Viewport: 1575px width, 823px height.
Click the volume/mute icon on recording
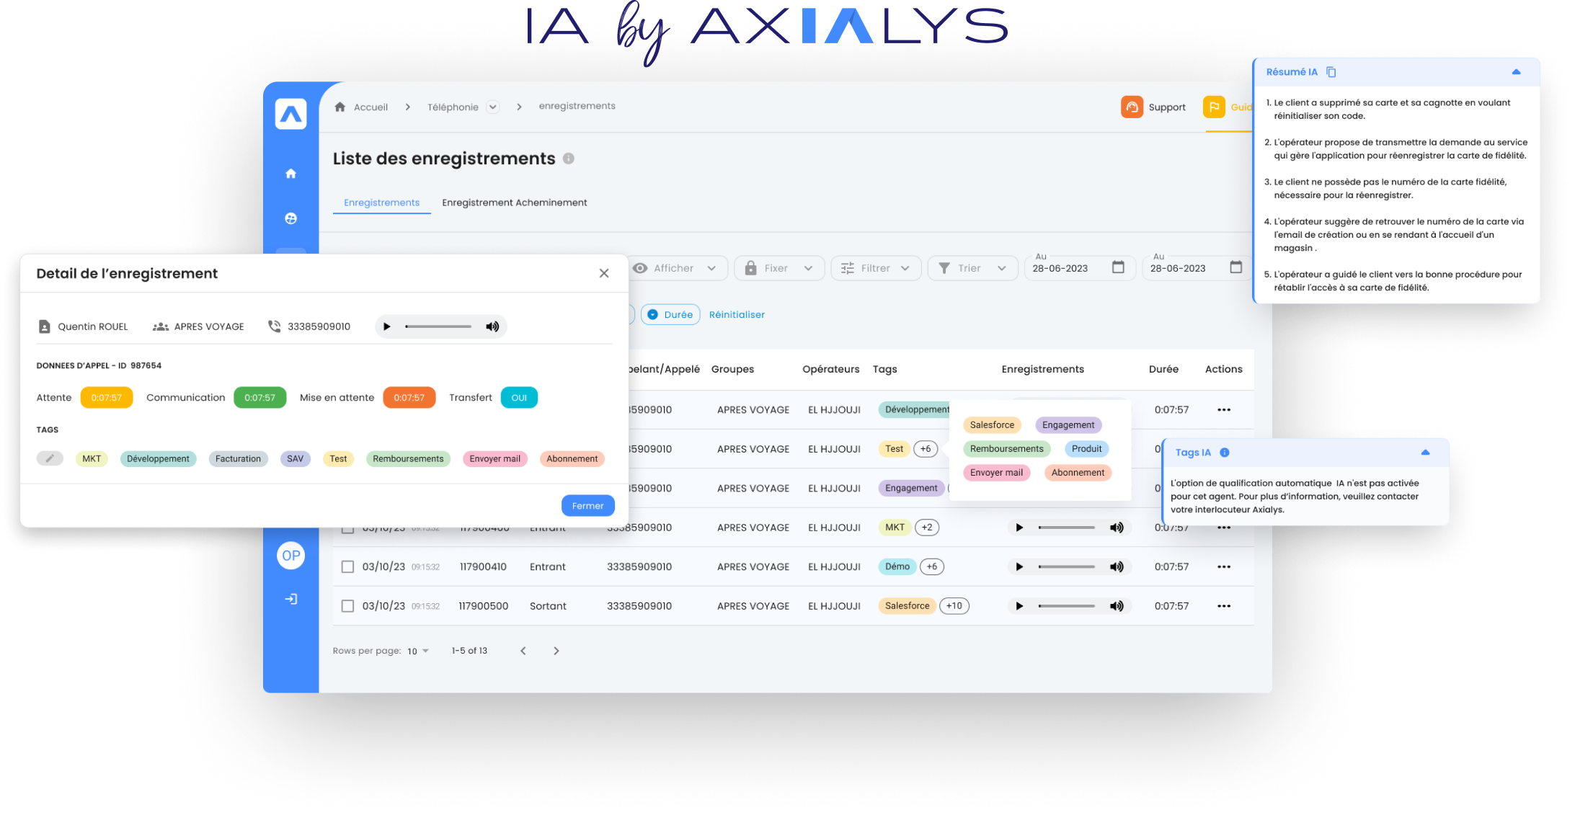coord(491,325)
